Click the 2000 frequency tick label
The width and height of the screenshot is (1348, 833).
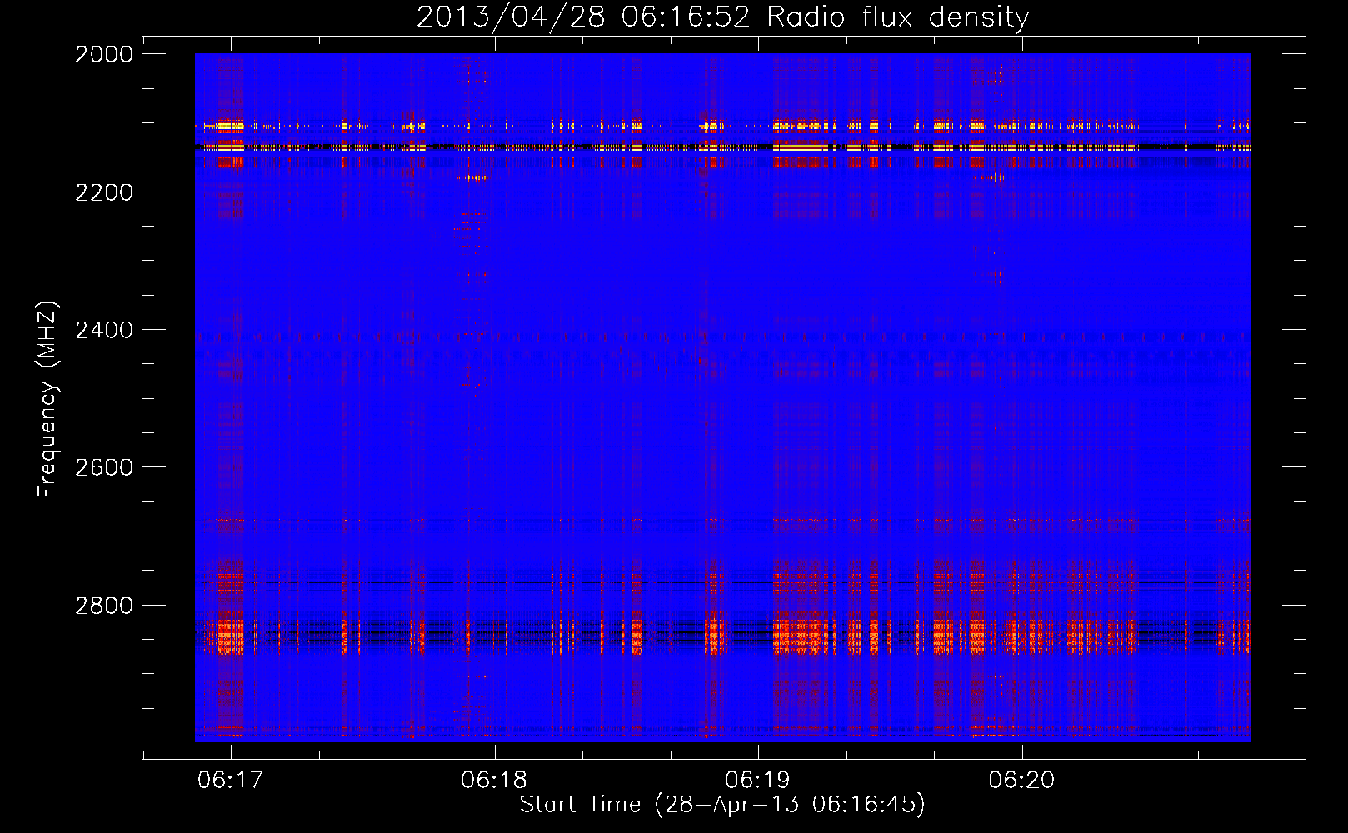click(x=104, y=54)
